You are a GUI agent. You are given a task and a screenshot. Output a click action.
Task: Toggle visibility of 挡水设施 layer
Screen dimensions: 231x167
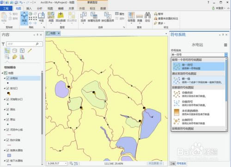click(7, 140)
